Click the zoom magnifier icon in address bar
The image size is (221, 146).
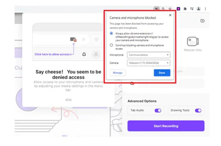click(x=163, y=8)
